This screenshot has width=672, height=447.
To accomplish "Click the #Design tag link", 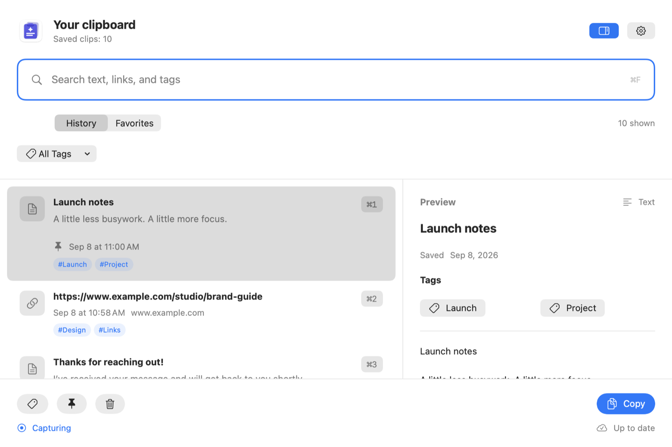I will coord(72,330).
